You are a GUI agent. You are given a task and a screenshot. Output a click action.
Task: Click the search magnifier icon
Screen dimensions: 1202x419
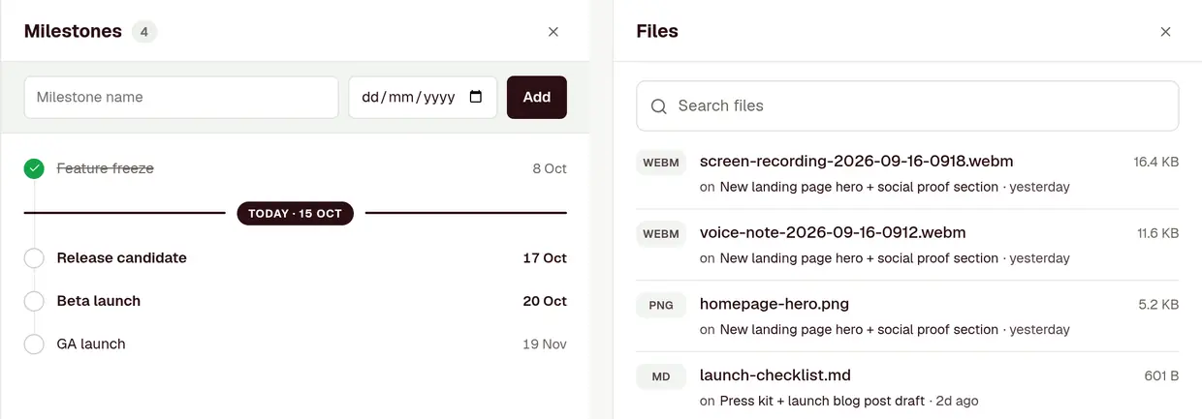pyautogui.click(x=659, y=106)
